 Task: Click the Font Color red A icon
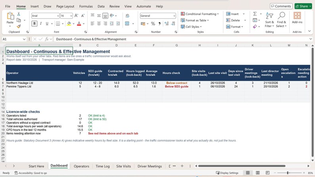tap(79, 24)
